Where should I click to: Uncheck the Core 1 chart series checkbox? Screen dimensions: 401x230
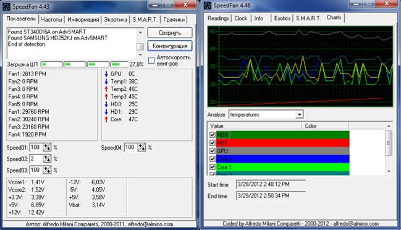coord(213,168)
